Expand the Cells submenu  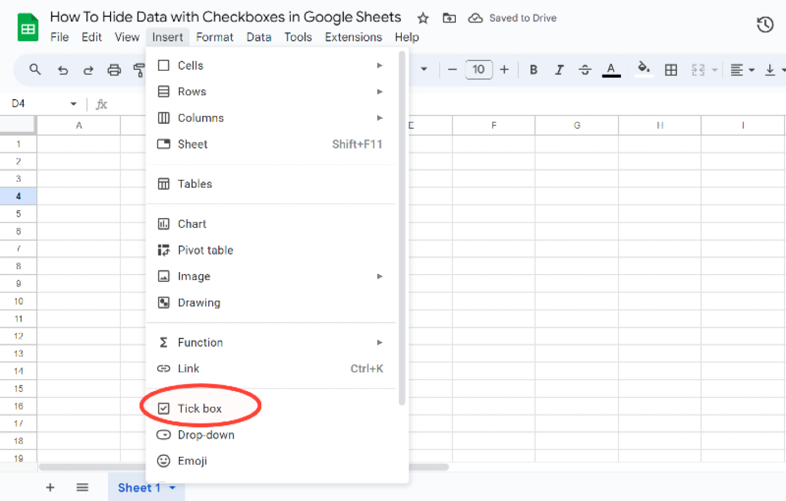[270, 66]
